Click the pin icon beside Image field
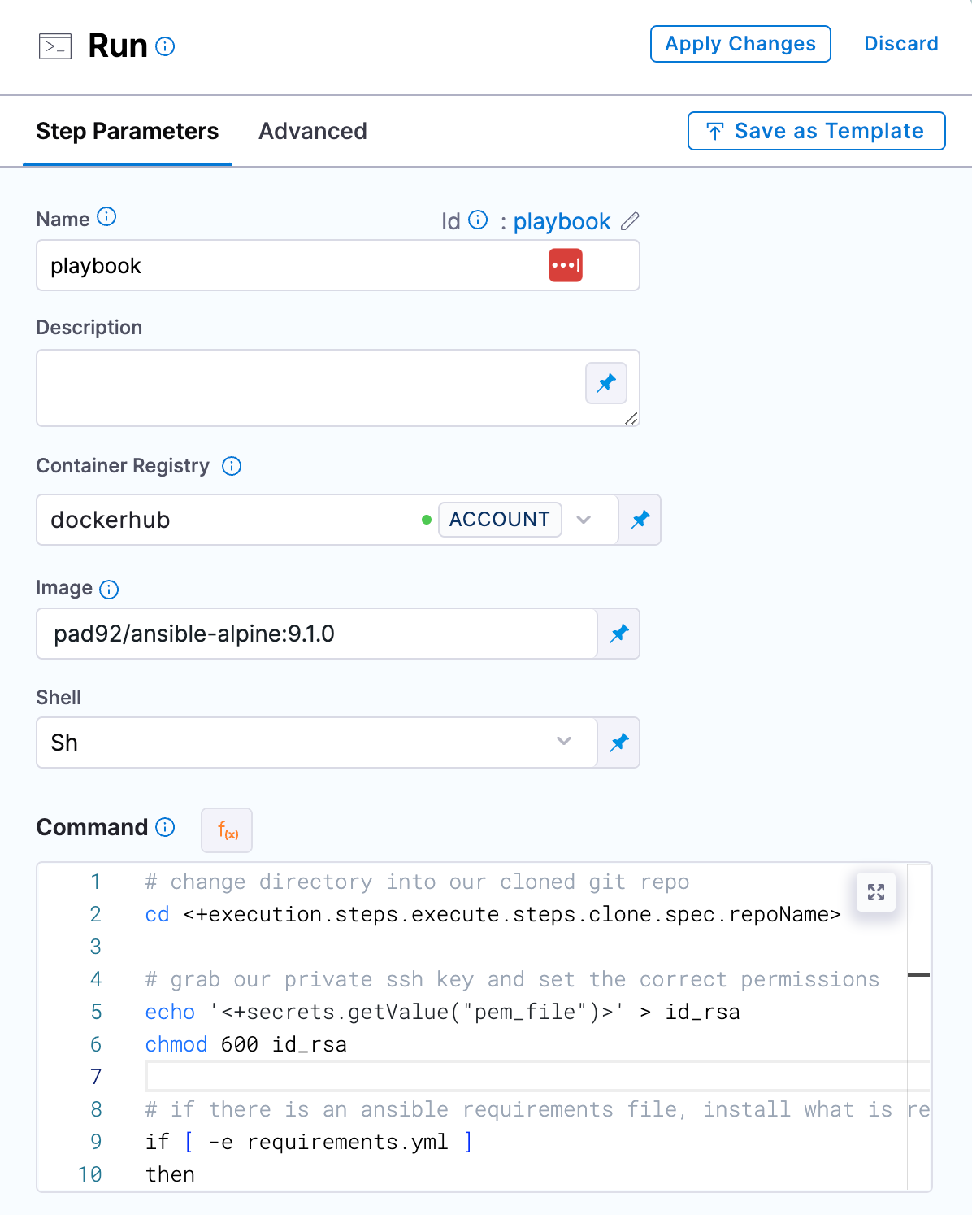 point(619,634)
